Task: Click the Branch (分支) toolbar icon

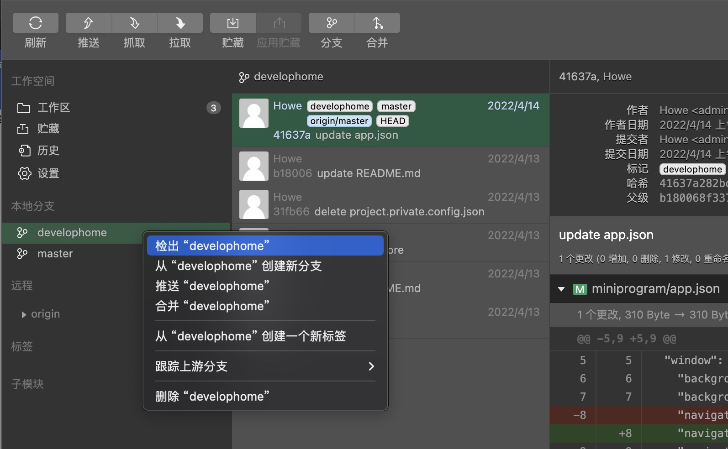Action: click(x=332, y=23)
